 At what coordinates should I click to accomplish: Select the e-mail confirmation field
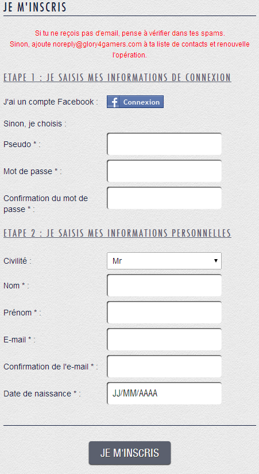coord(164,367)
